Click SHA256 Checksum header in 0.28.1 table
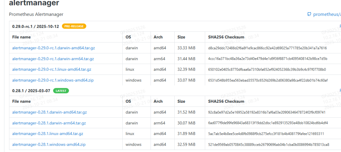 226,101
